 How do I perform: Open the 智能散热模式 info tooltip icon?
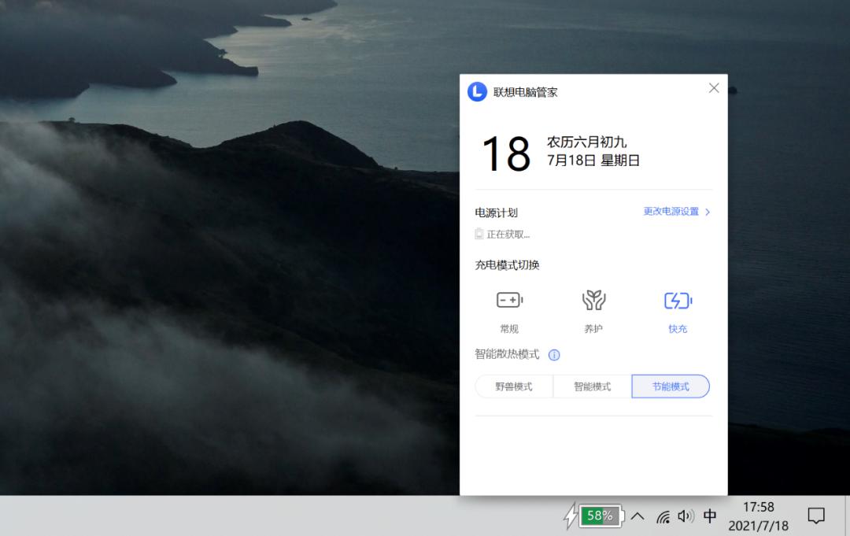pyautogui.click(x=553, y=355)
